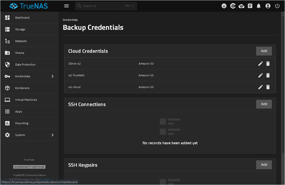Click the TrueCommand status cloud icon
The width and height of the screenshot is (285, 185).
point(241,6)
